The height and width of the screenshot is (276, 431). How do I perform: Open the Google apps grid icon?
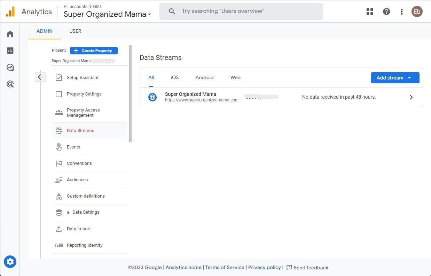(x=370, y=11)
